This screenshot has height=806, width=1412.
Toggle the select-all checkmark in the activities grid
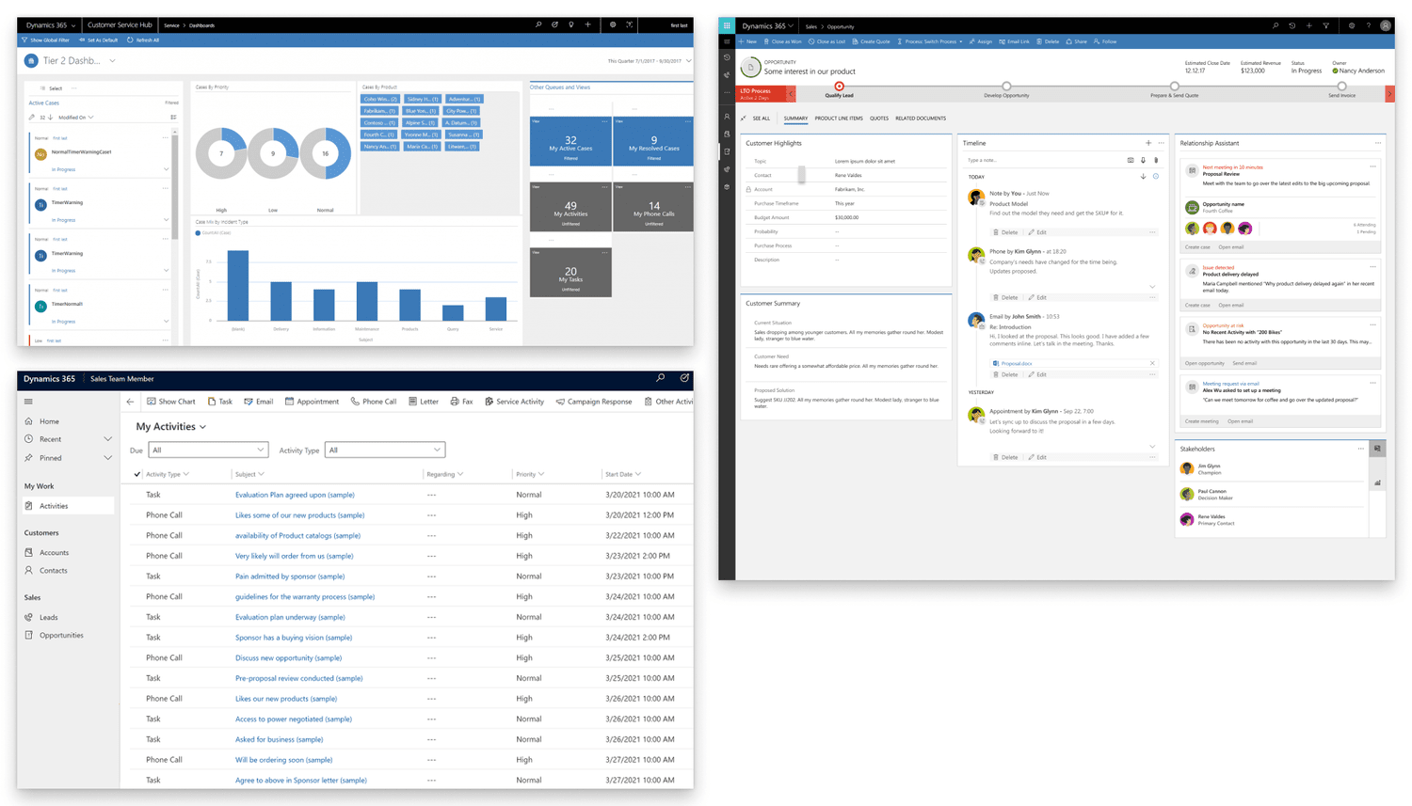point(137,474)
